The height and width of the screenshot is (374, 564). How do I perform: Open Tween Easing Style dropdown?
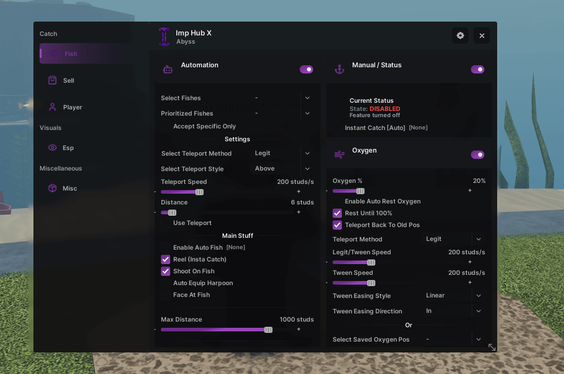click(478, 295)
